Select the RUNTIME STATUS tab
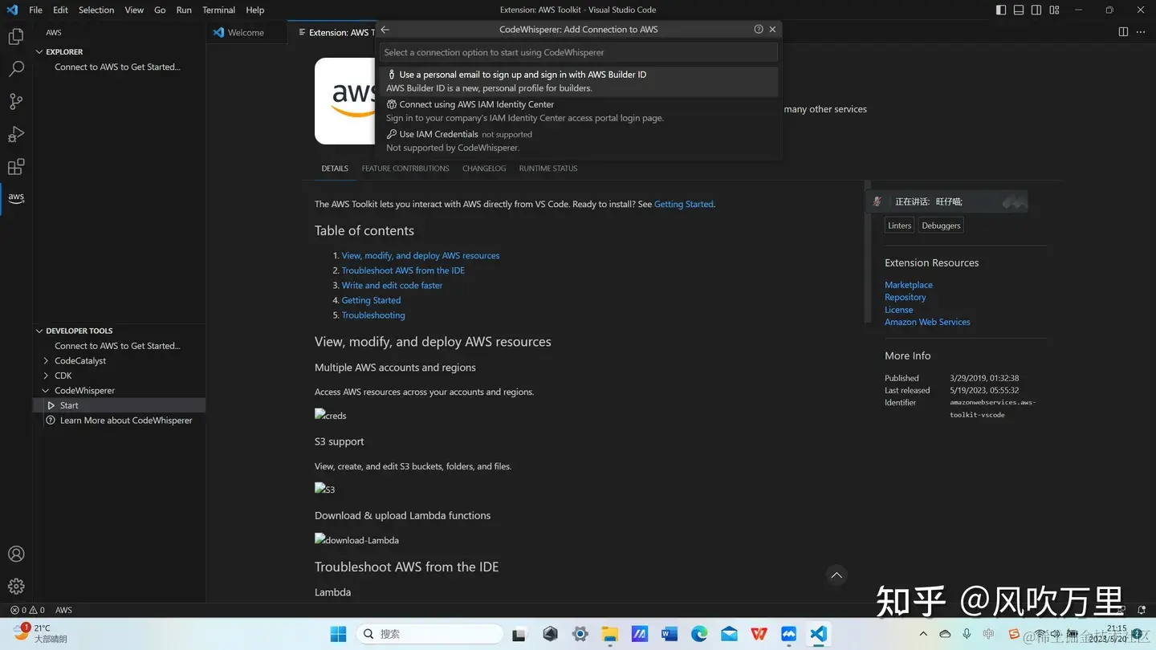Screen dimensions: 1156x650 (x=548, y=169)
